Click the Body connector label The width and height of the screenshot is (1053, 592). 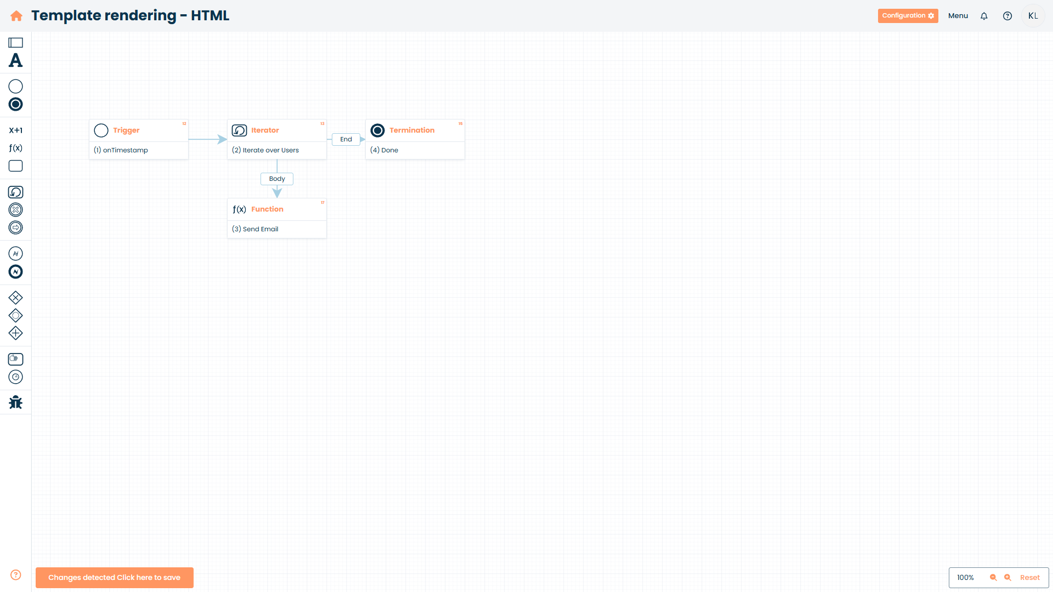point(277,179)
